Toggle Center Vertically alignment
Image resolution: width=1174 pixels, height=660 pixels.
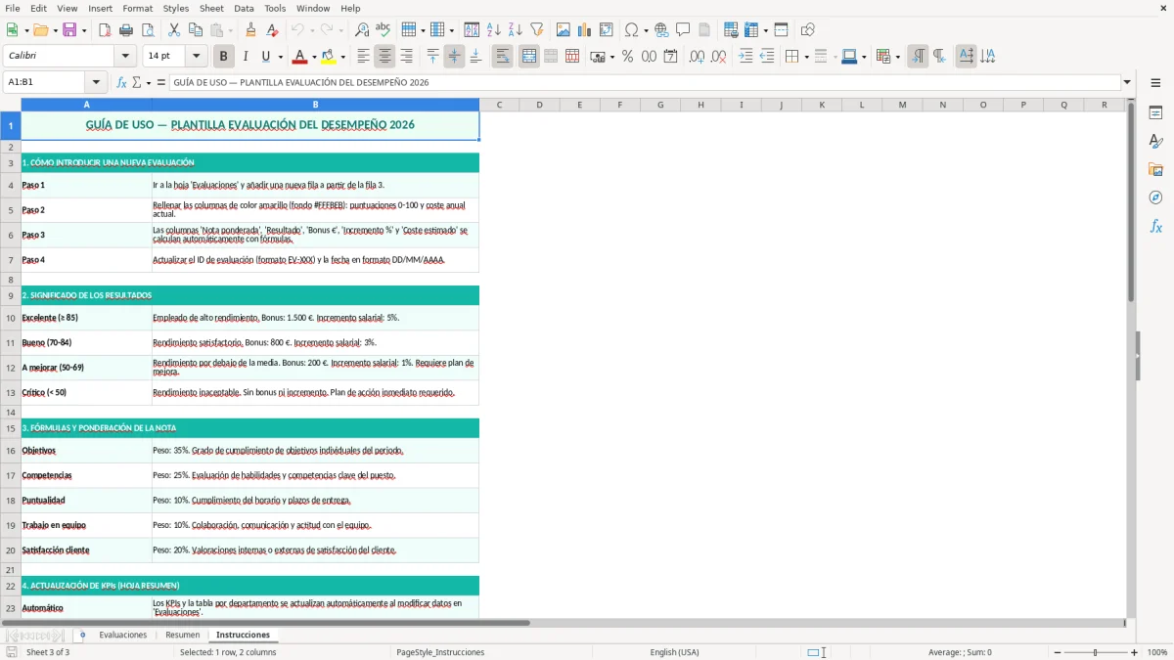click(454, 57)
